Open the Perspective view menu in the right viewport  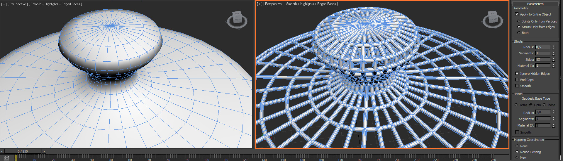point(274,4)
